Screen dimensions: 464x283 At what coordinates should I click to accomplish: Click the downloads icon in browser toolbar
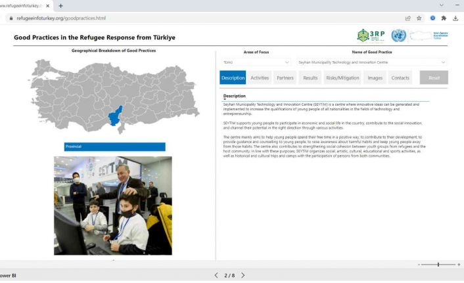tap(456, 18)
